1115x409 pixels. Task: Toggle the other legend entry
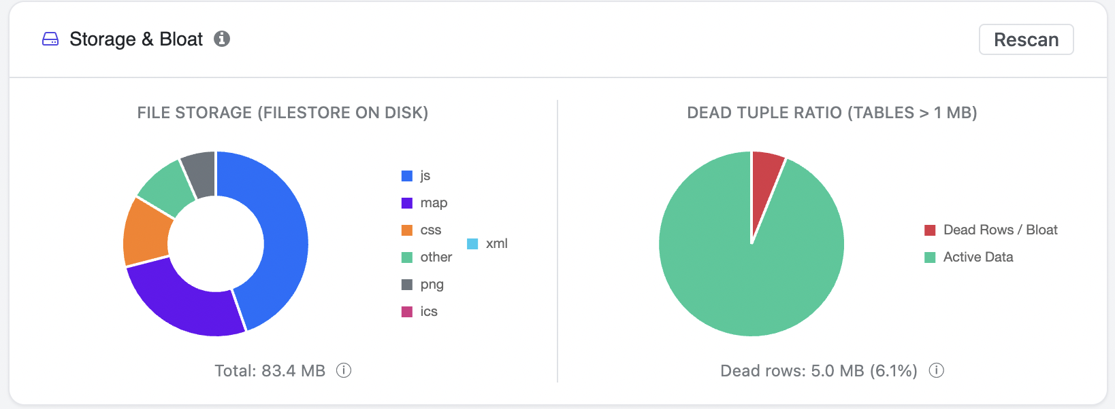click(427, 257)
